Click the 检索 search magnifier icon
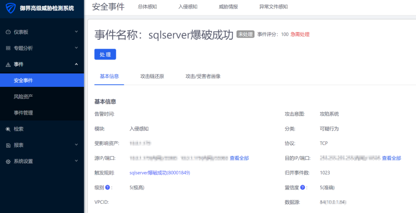Image resolution: width=416 pixels, height=213 pixels. coord(8,129)
